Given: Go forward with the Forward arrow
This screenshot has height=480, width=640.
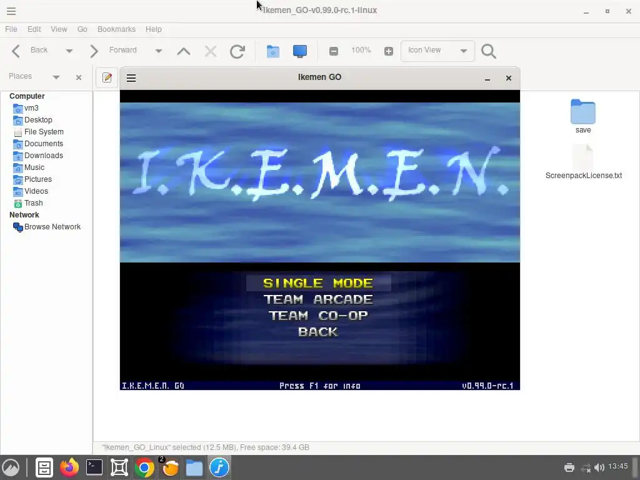Looking at the screenshot, I should [94, 51].
